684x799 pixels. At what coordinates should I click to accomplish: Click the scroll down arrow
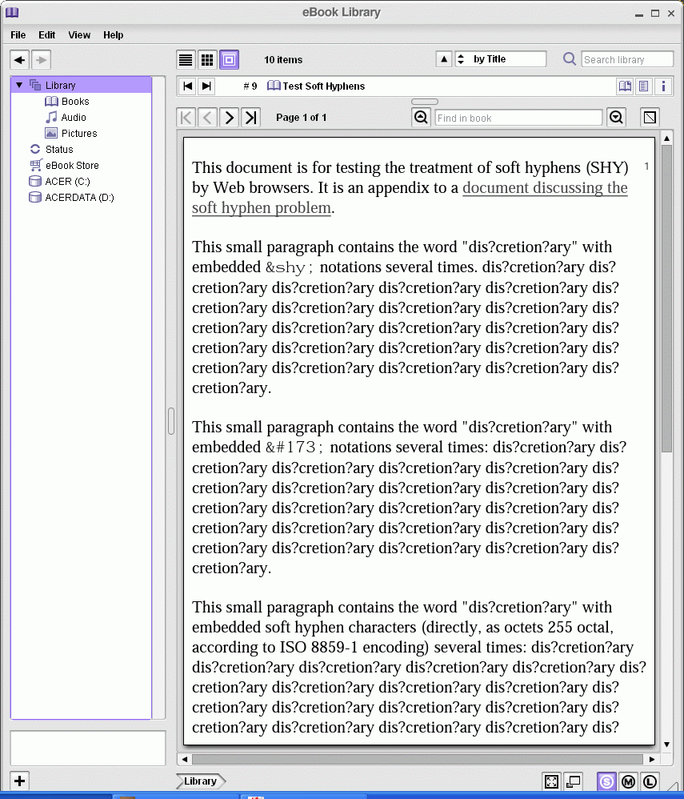[666, 745]
